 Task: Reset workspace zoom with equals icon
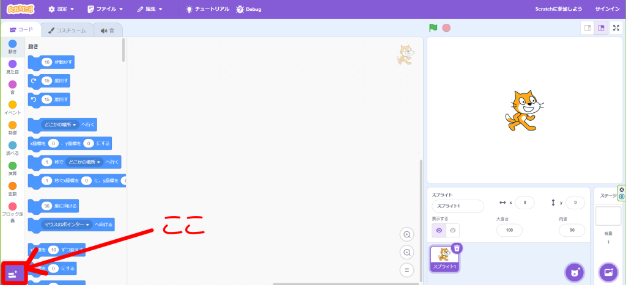(x=407, y=270)
